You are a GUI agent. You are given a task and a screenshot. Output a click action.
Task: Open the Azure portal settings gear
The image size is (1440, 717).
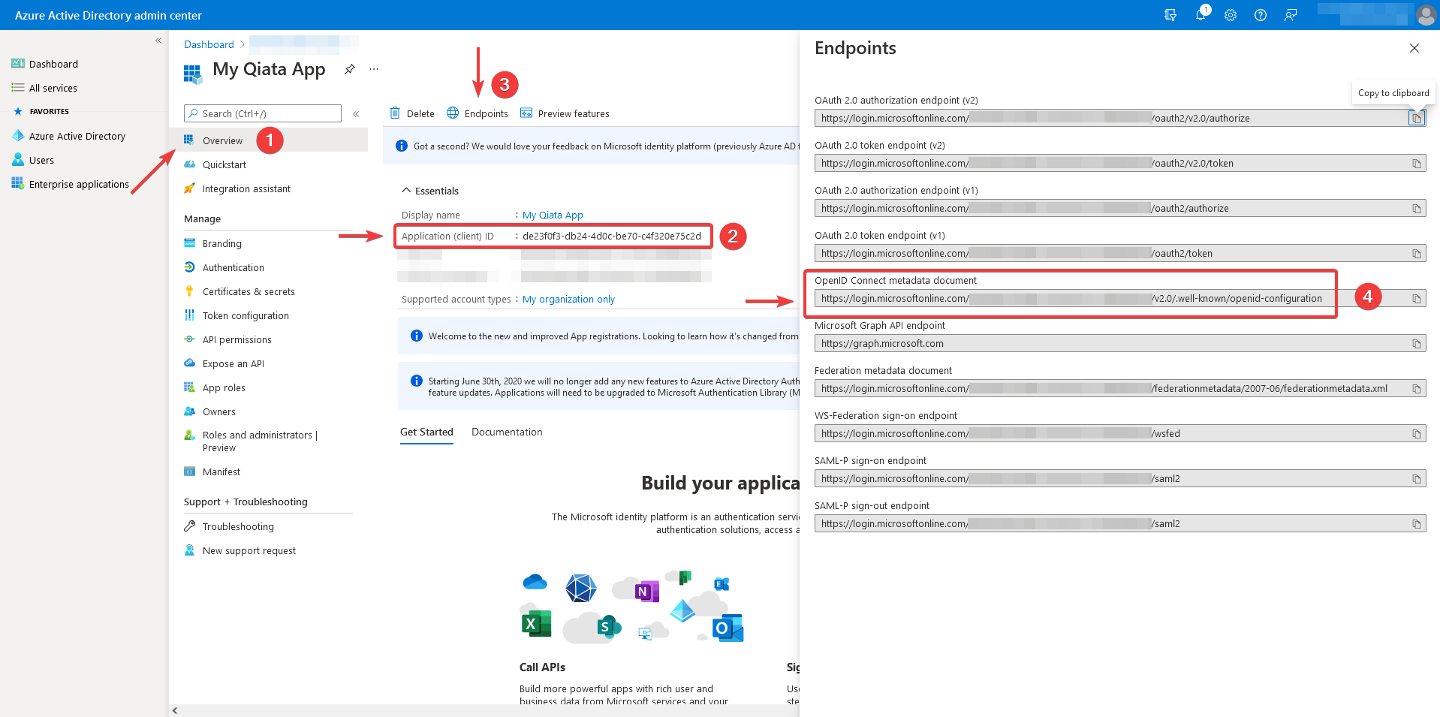coord(1231,15)
